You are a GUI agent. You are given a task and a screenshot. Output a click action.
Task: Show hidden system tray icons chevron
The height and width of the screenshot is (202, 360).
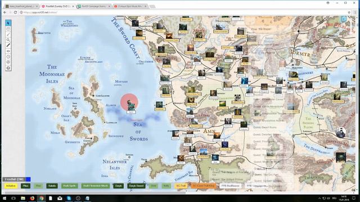tap(319, 198)
